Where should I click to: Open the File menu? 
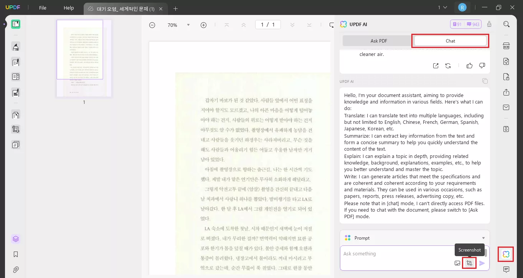43,8
